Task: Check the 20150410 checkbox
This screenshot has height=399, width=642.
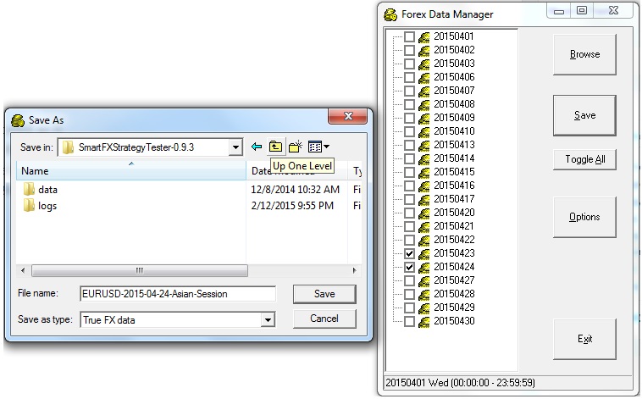Action: coord(409,131)
